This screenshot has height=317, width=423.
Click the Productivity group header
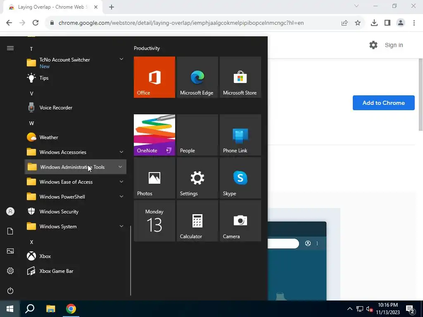point(147,48)
